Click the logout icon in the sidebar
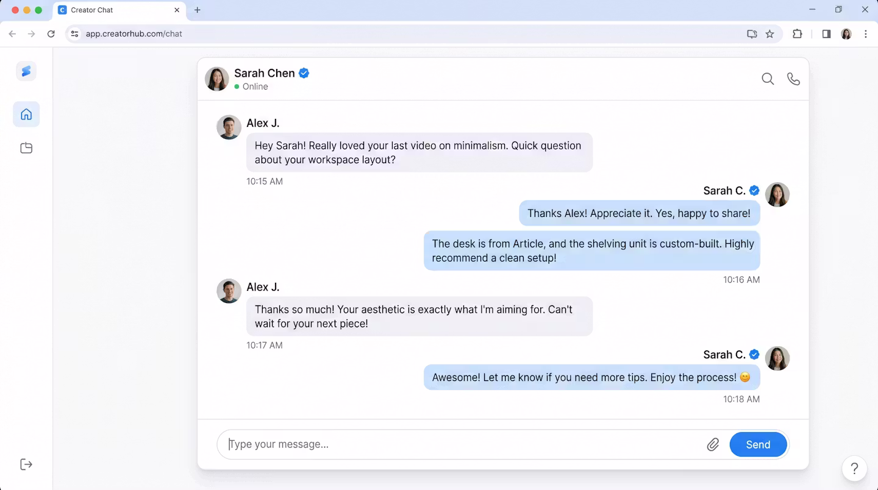 click(26, 464)
